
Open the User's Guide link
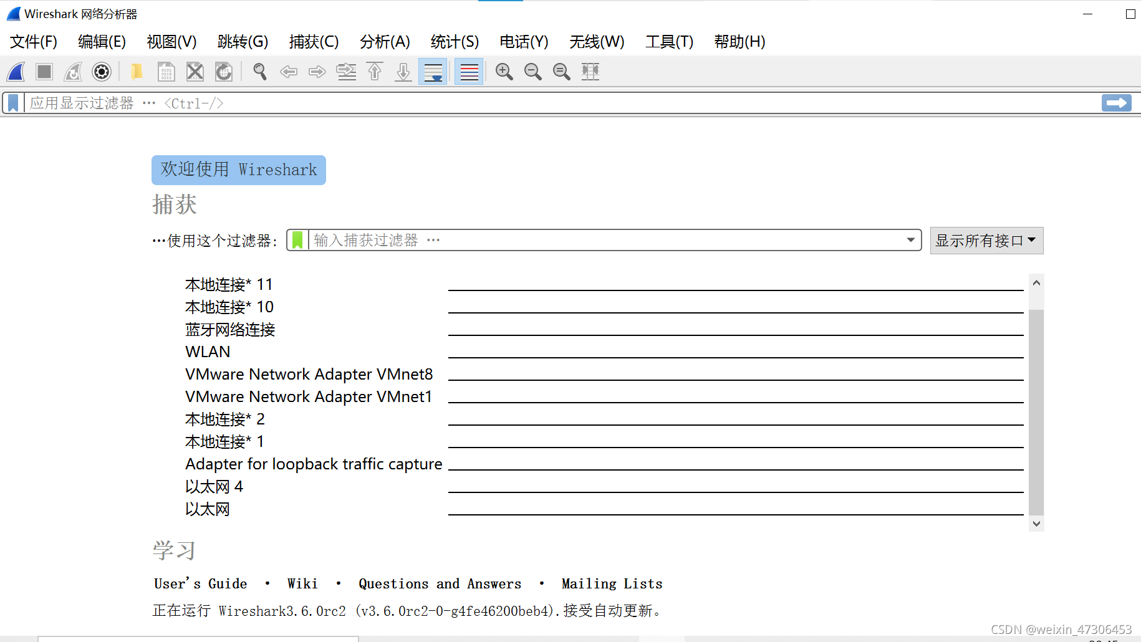[201, 584]
